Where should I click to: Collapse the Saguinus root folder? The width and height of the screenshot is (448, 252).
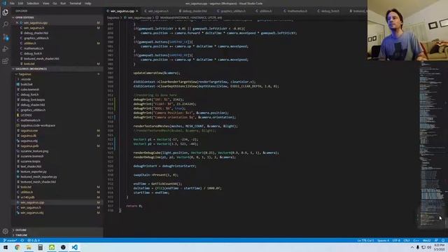pyautogui.click(x=16, y=74)
